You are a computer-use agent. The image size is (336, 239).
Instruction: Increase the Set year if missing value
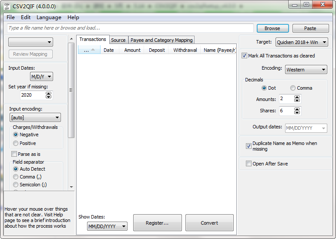48,93
